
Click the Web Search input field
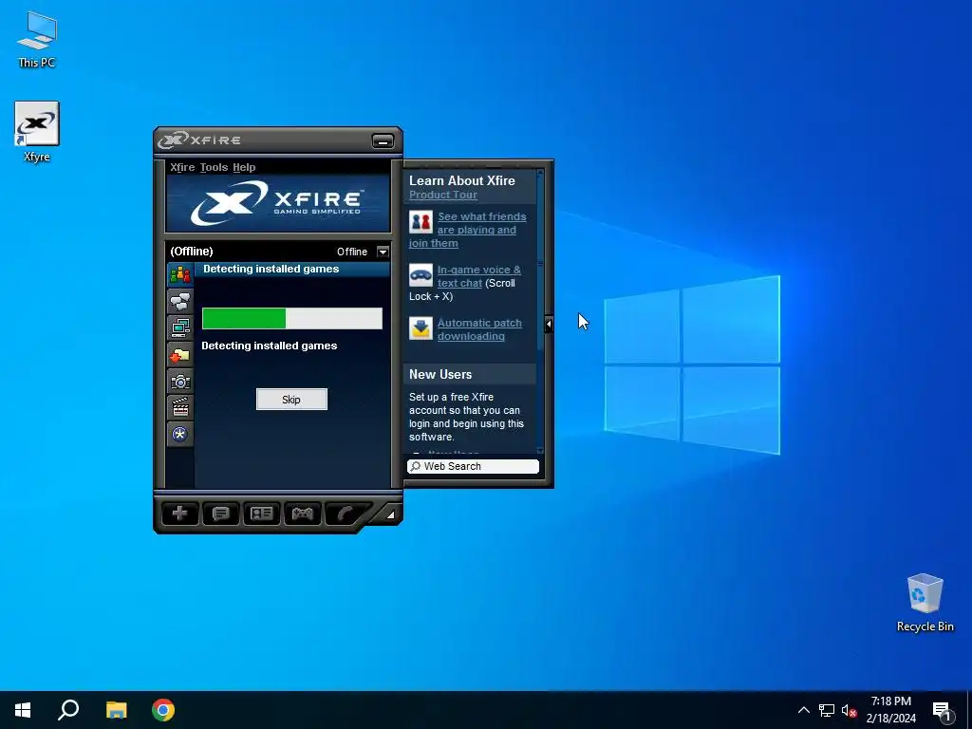pos(473,466)
